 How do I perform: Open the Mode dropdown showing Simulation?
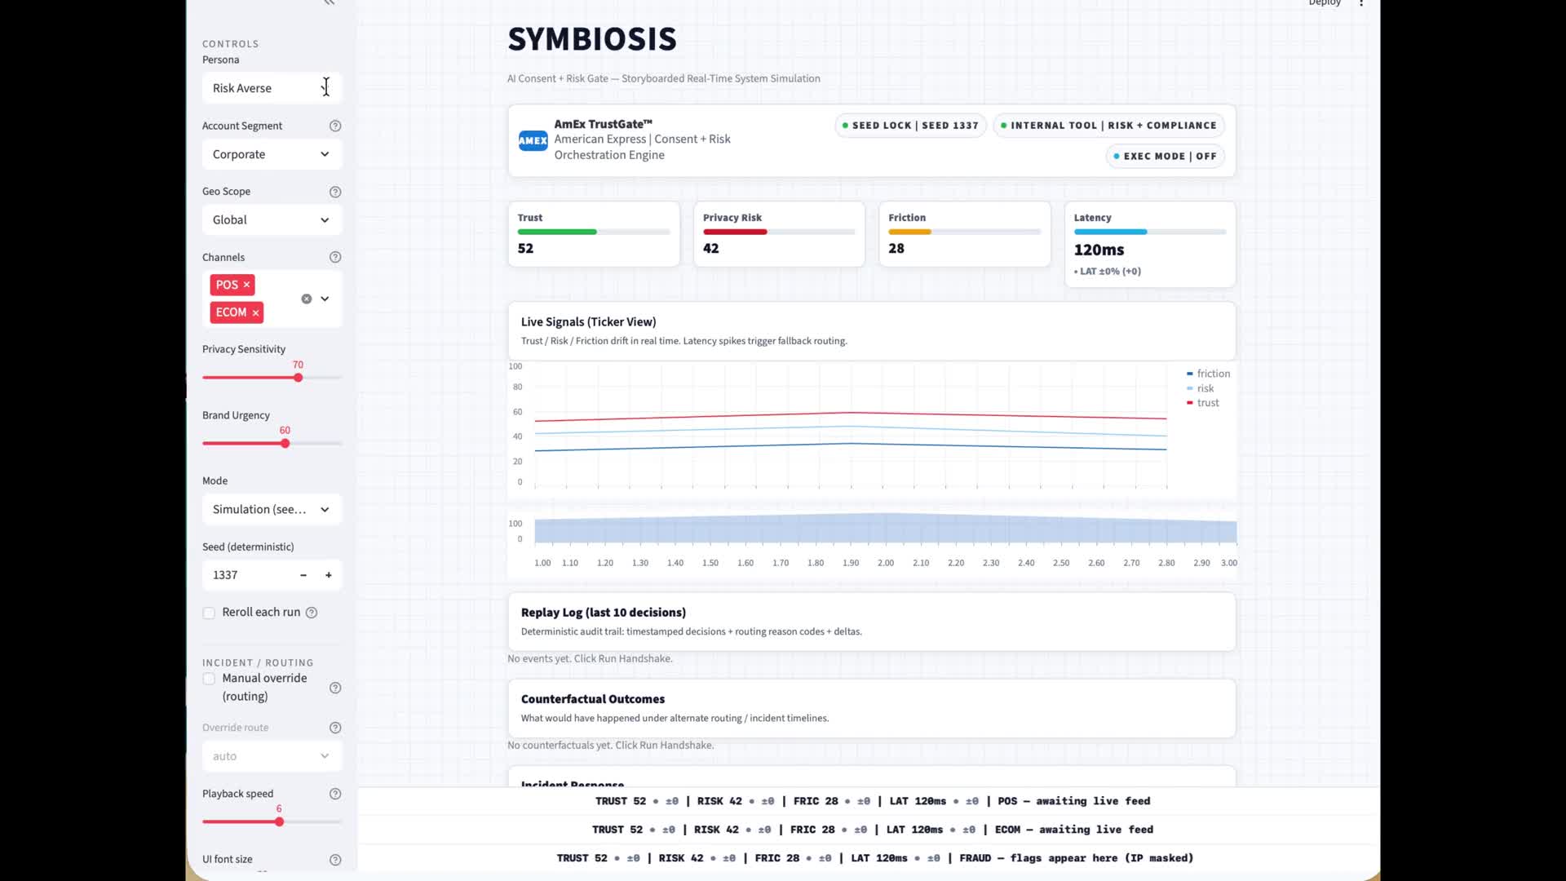[272, 509]
